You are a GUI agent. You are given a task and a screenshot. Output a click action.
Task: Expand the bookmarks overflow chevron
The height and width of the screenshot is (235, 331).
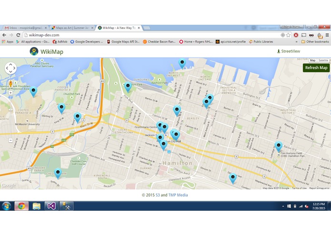click(297, 42)
